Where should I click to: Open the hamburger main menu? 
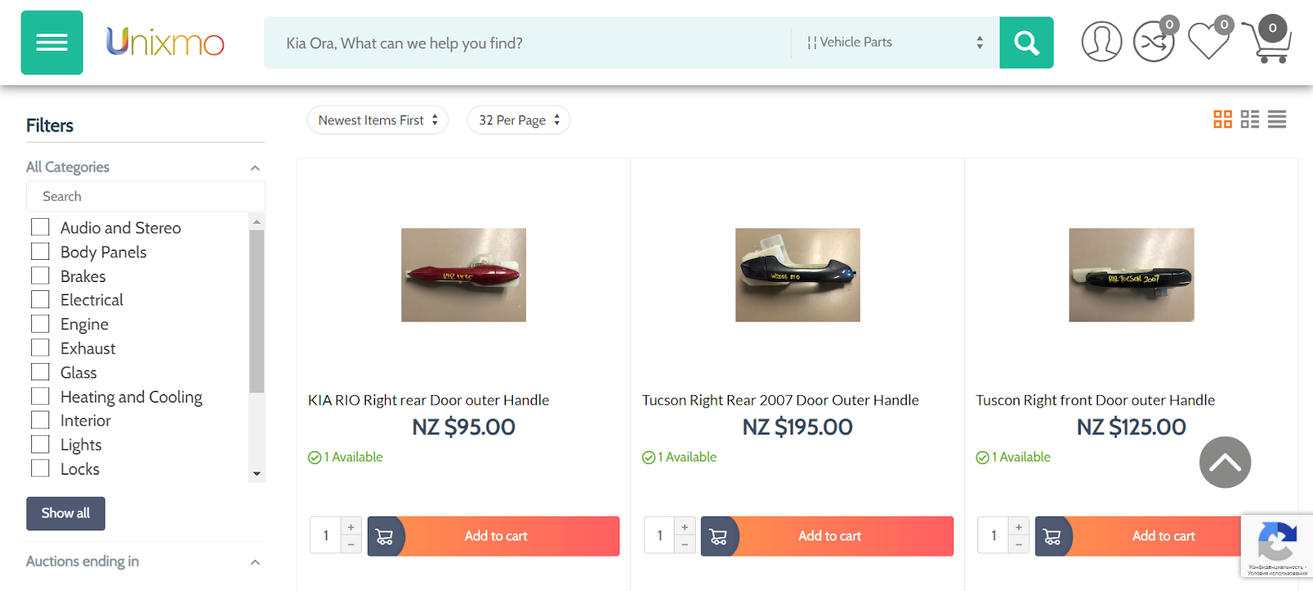point(52,43)
